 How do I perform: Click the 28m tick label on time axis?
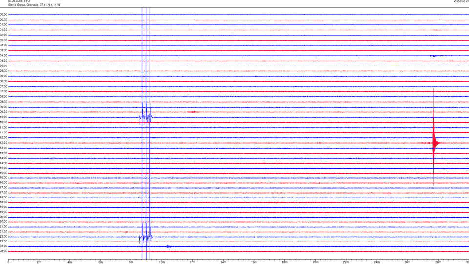[x=438, y=262]
